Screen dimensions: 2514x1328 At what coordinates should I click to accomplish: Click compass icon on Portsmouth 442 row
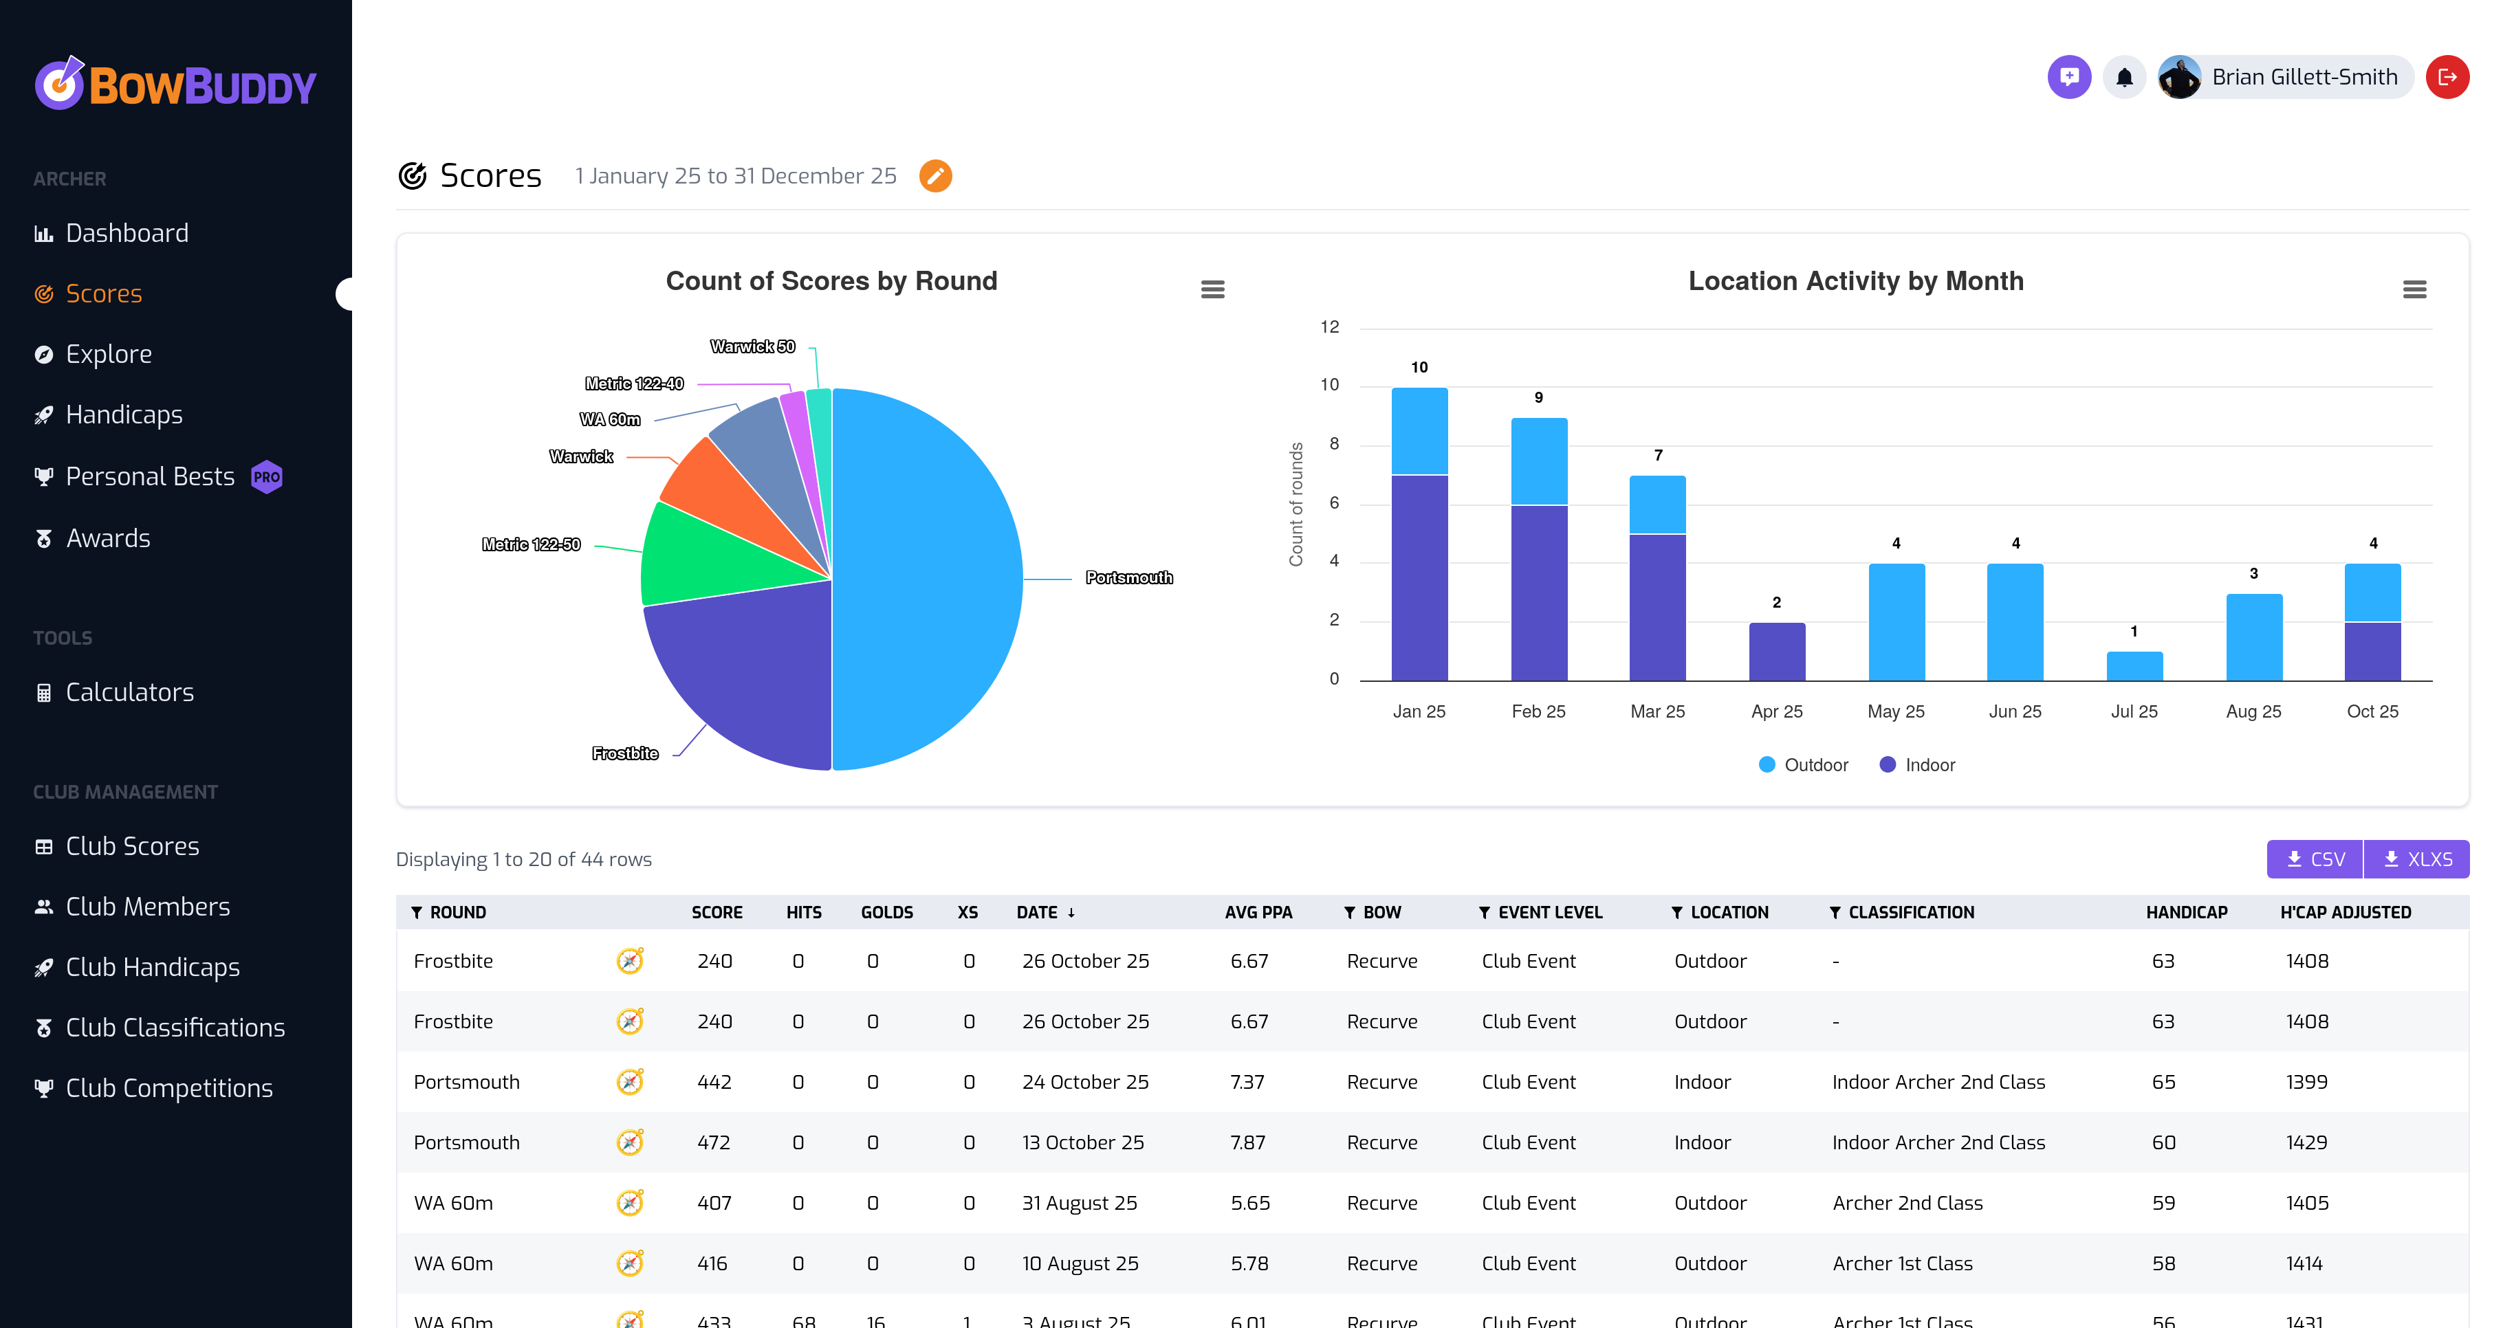631,1082
